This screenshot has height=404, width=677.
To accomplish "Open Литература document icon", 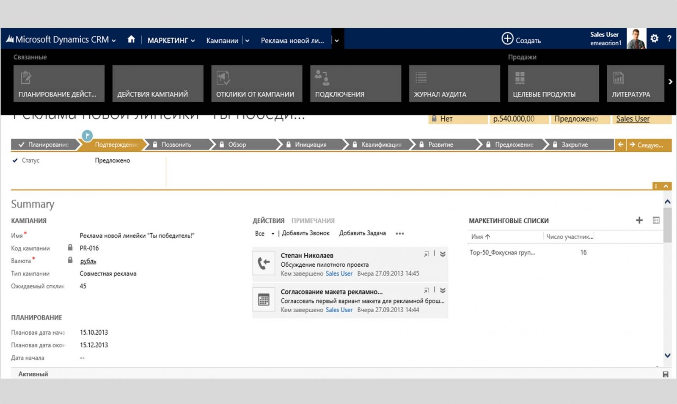I will (x=618, y=77).
